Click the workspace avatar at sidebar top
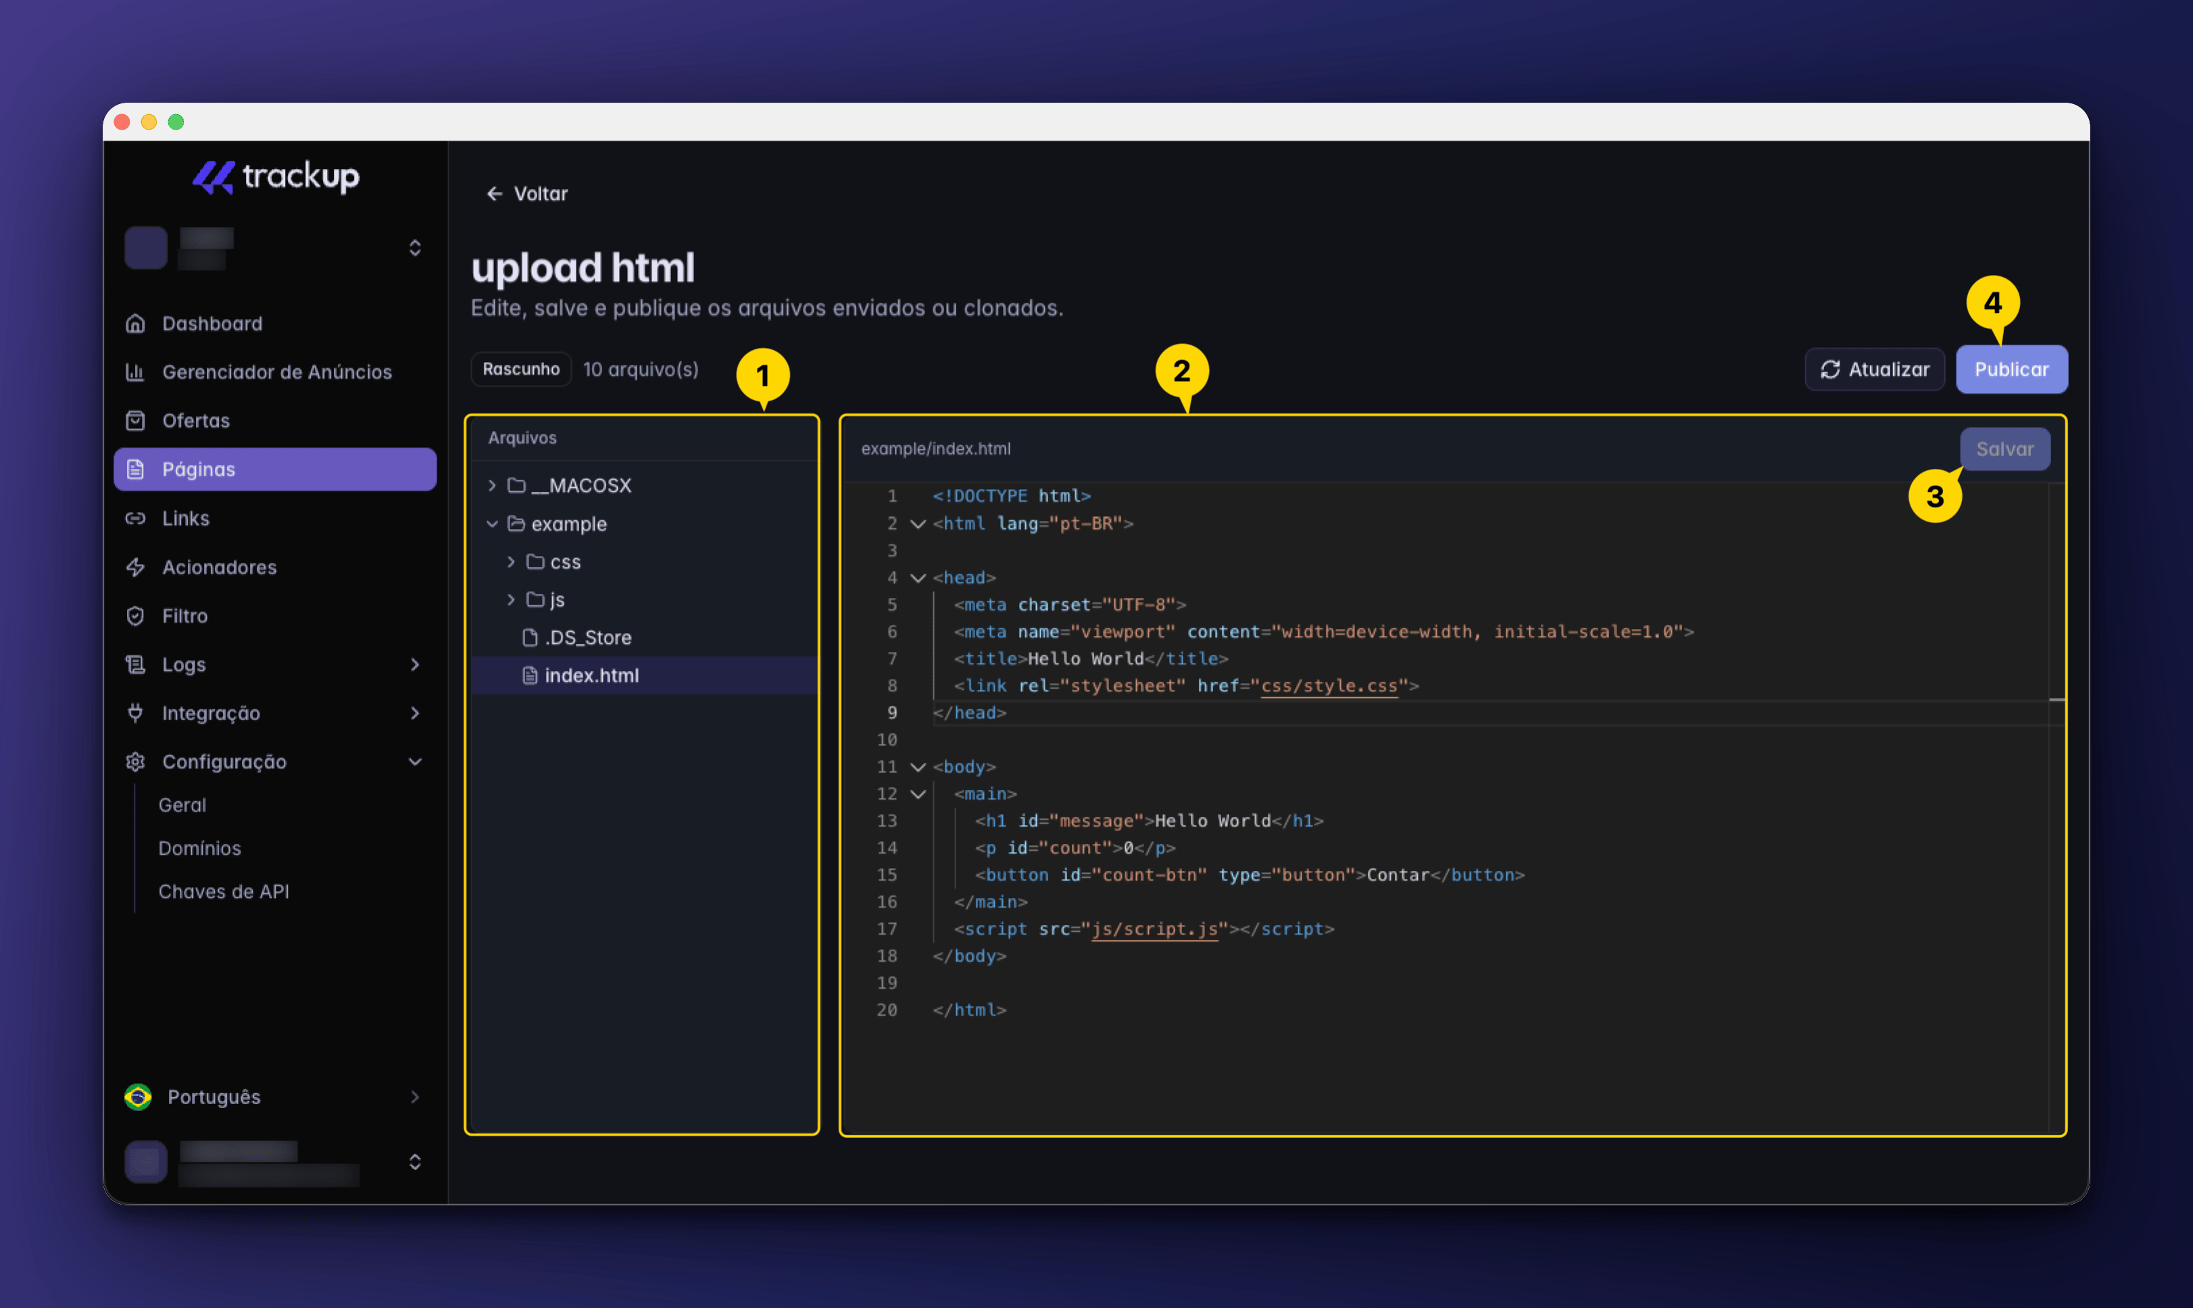This screenshot has height=1308, width=2193. point(145,248)
